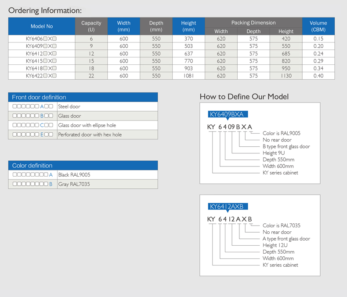Select the Packing Dimension header cell

[x=253, y=23]
